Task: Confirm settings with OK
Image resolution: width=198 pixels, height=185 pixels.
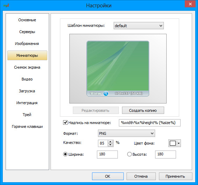Action: [108, 176]
